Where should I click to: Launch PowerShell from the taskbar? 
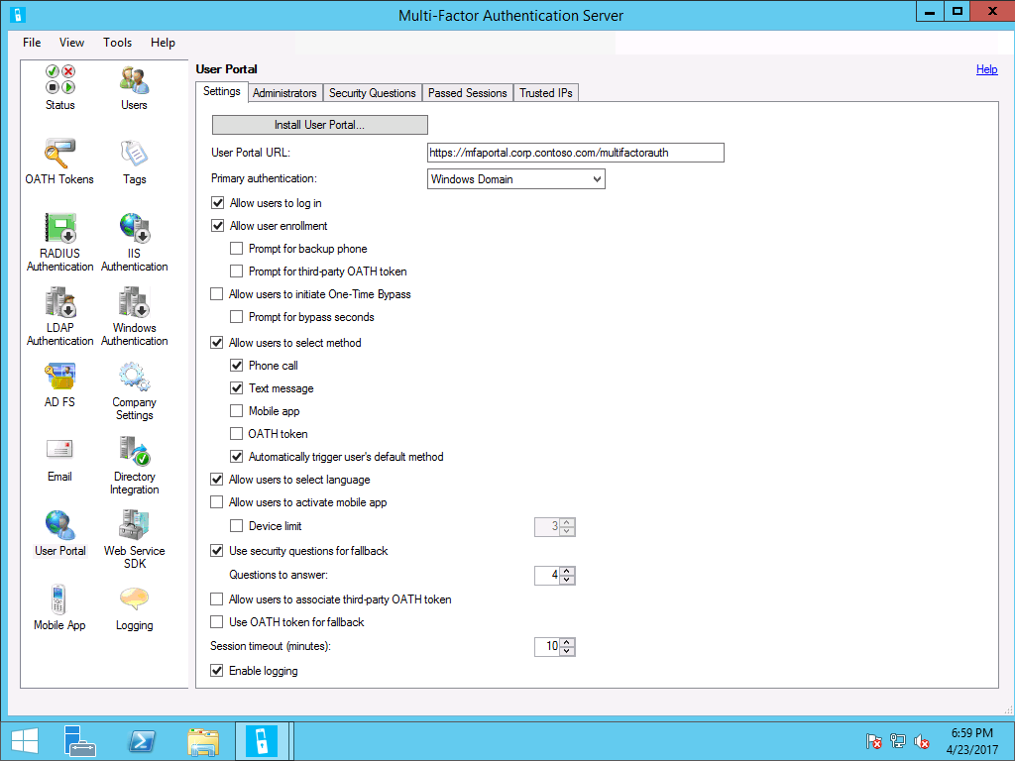[x=142, y=741]
